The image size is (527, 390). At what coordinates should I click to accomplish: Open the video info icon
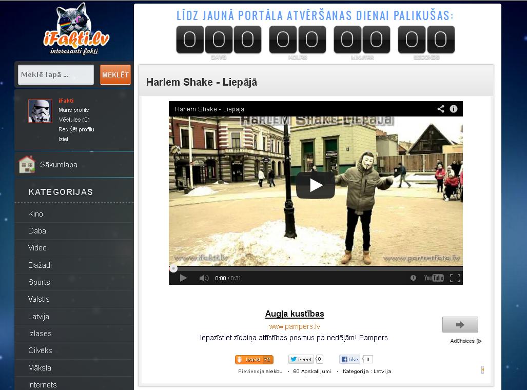(x=454, y=109)
